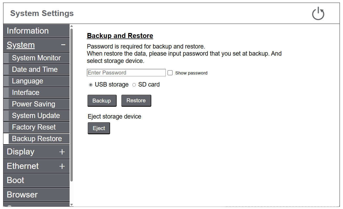Expand the Display section plus icon
The image size is (343, 209).
click(62, 152)
